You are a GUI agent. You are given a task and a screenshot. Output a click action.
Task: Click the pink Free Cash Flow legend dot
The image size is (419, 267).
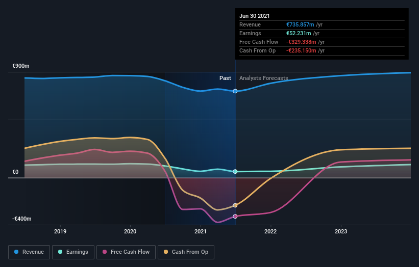pyautogui.click(x=105, y=252)
